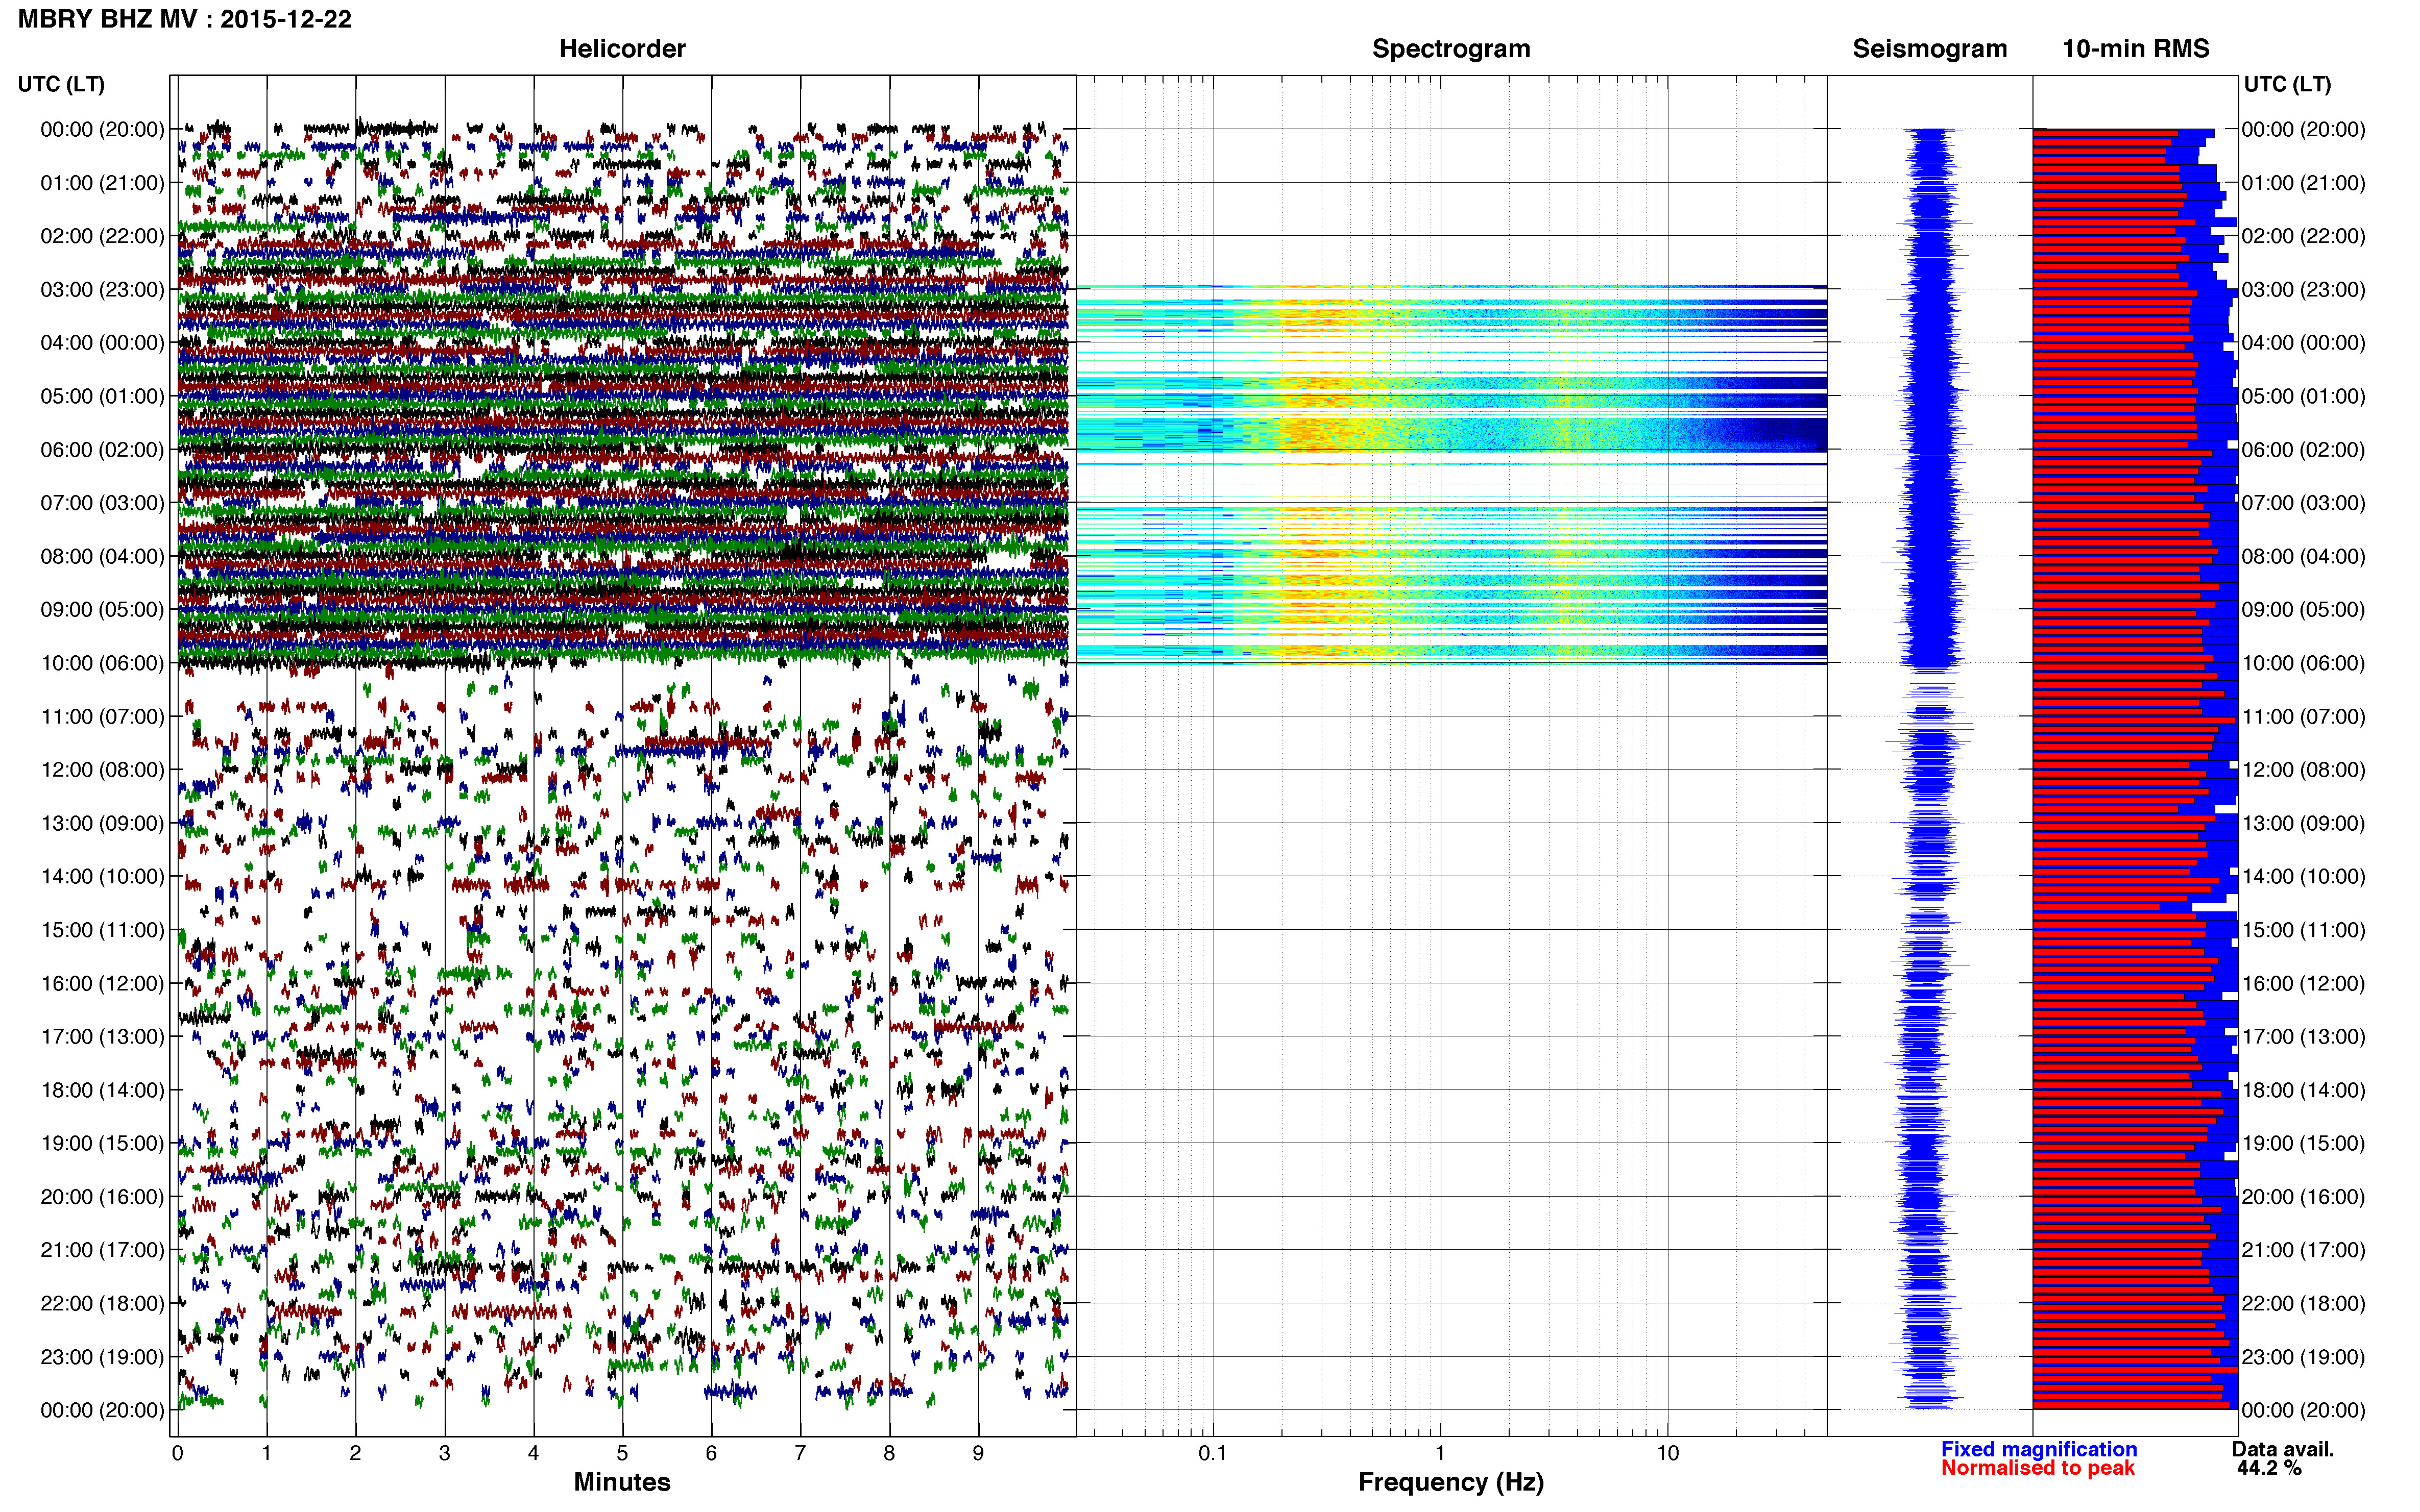2420x1512 pixels.
Task: Click 08:00 (04:00) on the Helicorder time axis
Action: click(102, 556)
